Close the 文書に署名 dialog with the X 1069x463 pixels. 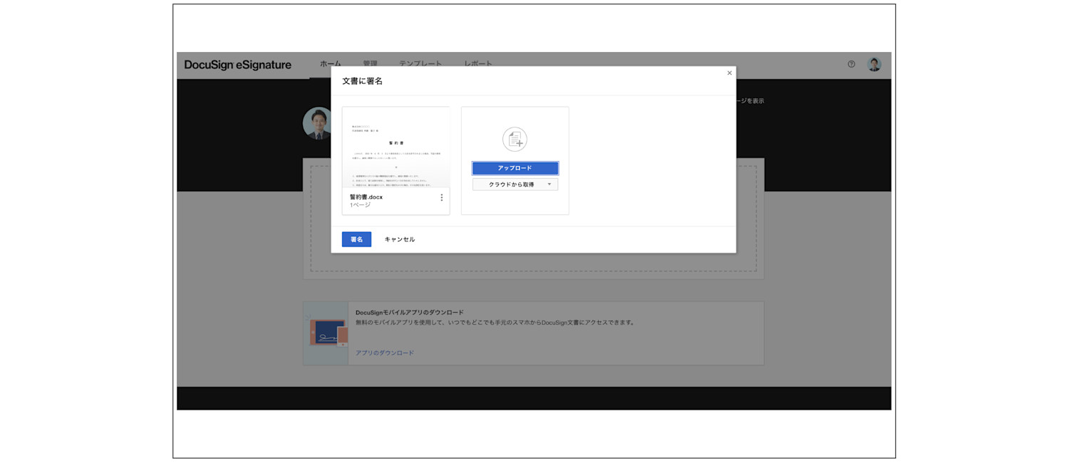coord(729,73)
